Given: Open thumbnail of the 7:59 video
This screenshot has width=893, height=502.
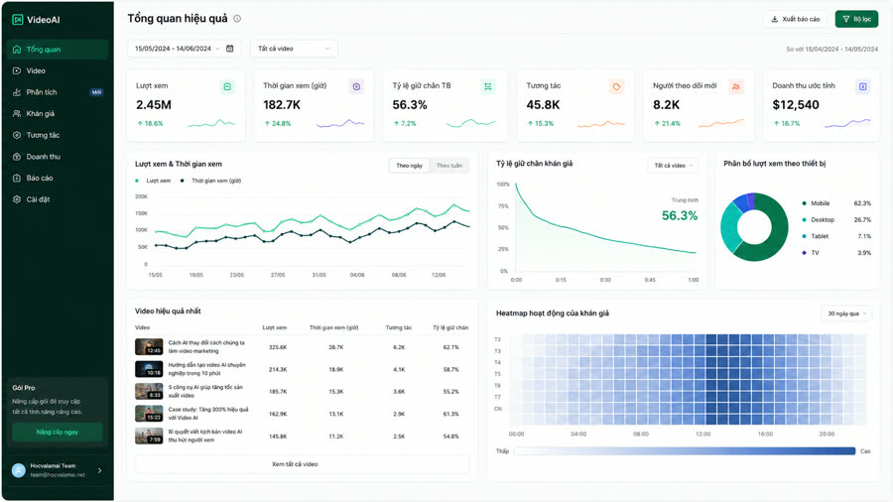Looking at the screenshot, I should click(x=149, y=436).
